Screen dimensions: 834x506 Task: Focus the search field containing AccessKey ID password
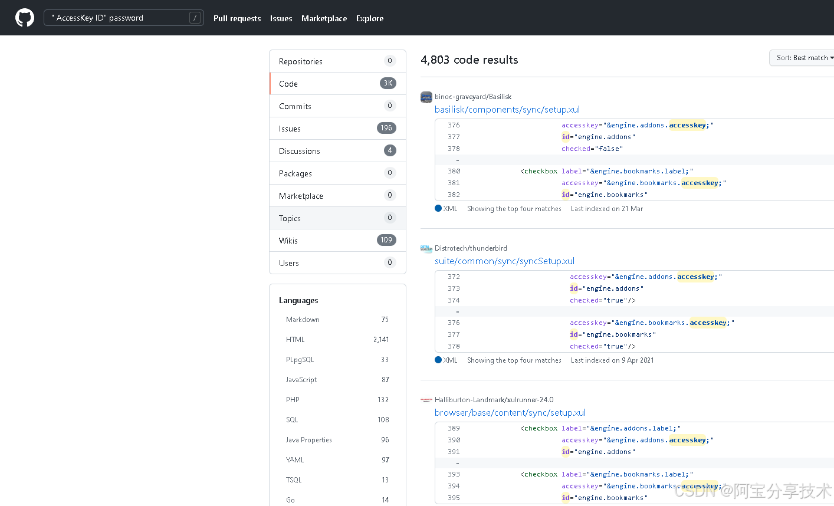pyautogui.click(x=124, y=18)
